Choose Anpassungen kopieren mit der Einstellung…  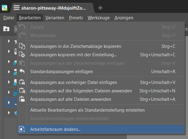click(x=101, y=55)
